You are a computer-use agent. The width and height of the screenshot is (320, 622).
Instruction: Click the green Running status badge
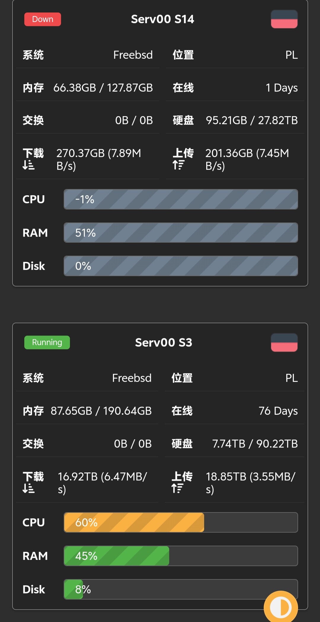click(x=47, y=343)
